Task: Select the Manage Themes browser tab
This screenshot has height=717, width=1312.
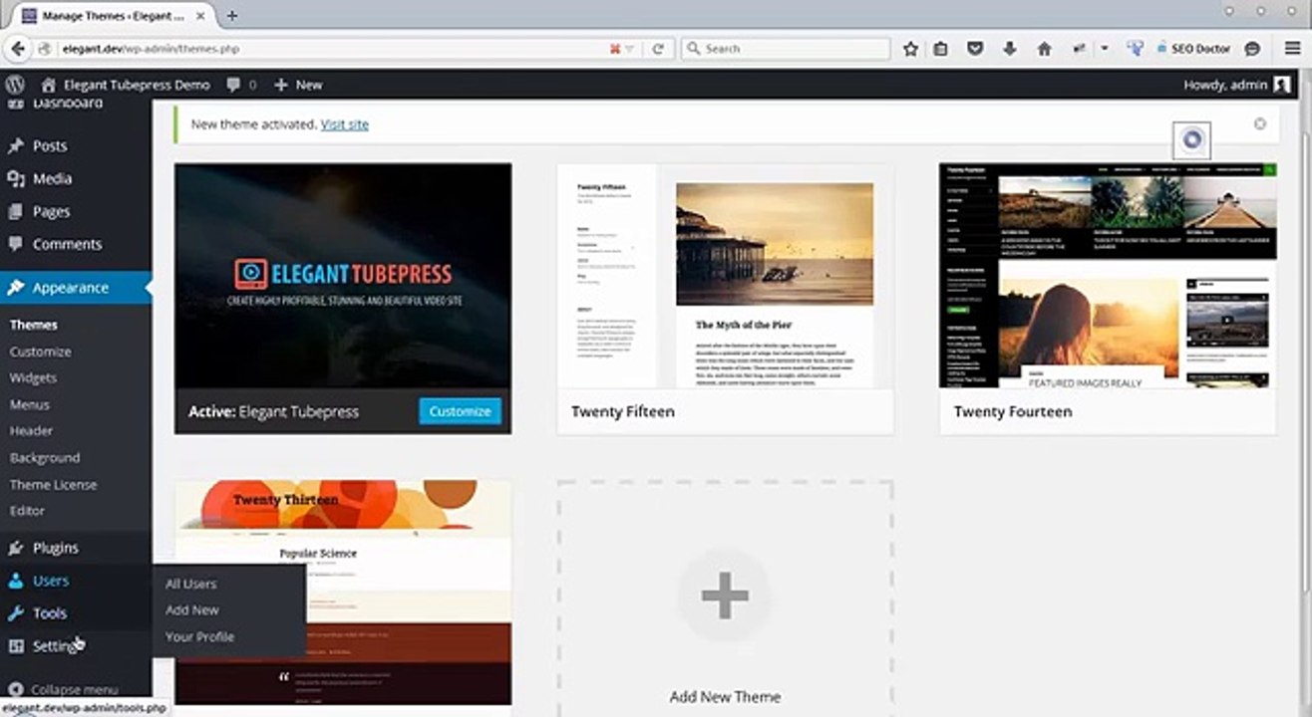Action: [x=113, y=15]
